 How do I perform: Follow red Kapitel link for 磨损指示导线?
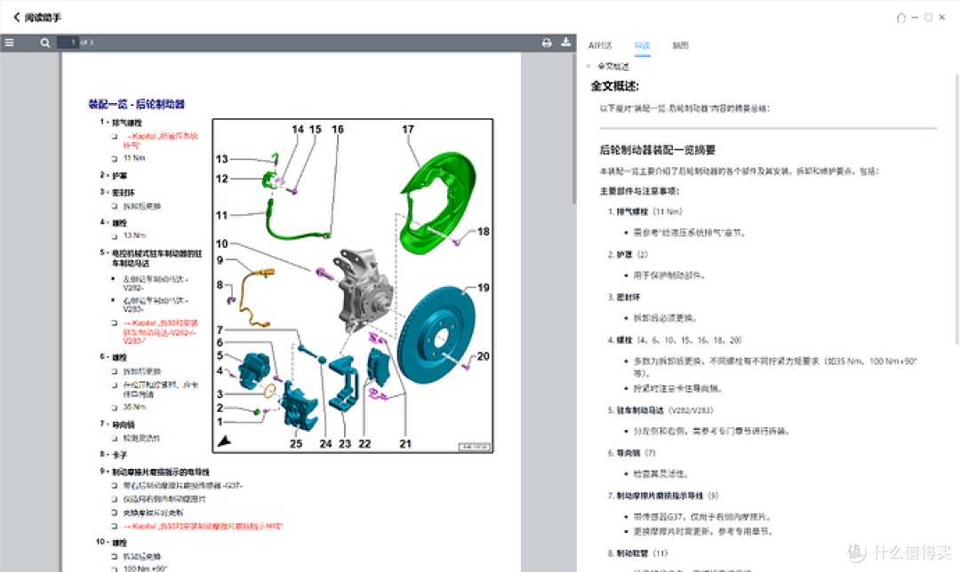pos(203,526)
